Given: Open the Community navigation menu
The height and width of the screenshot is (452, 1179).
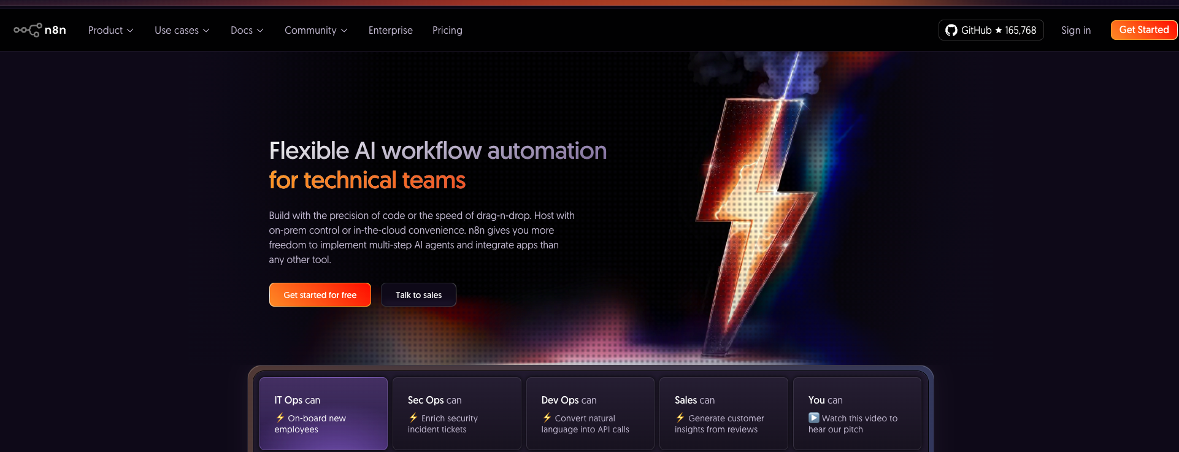Looking at the screenshot, I should click(x=316, y=30).
